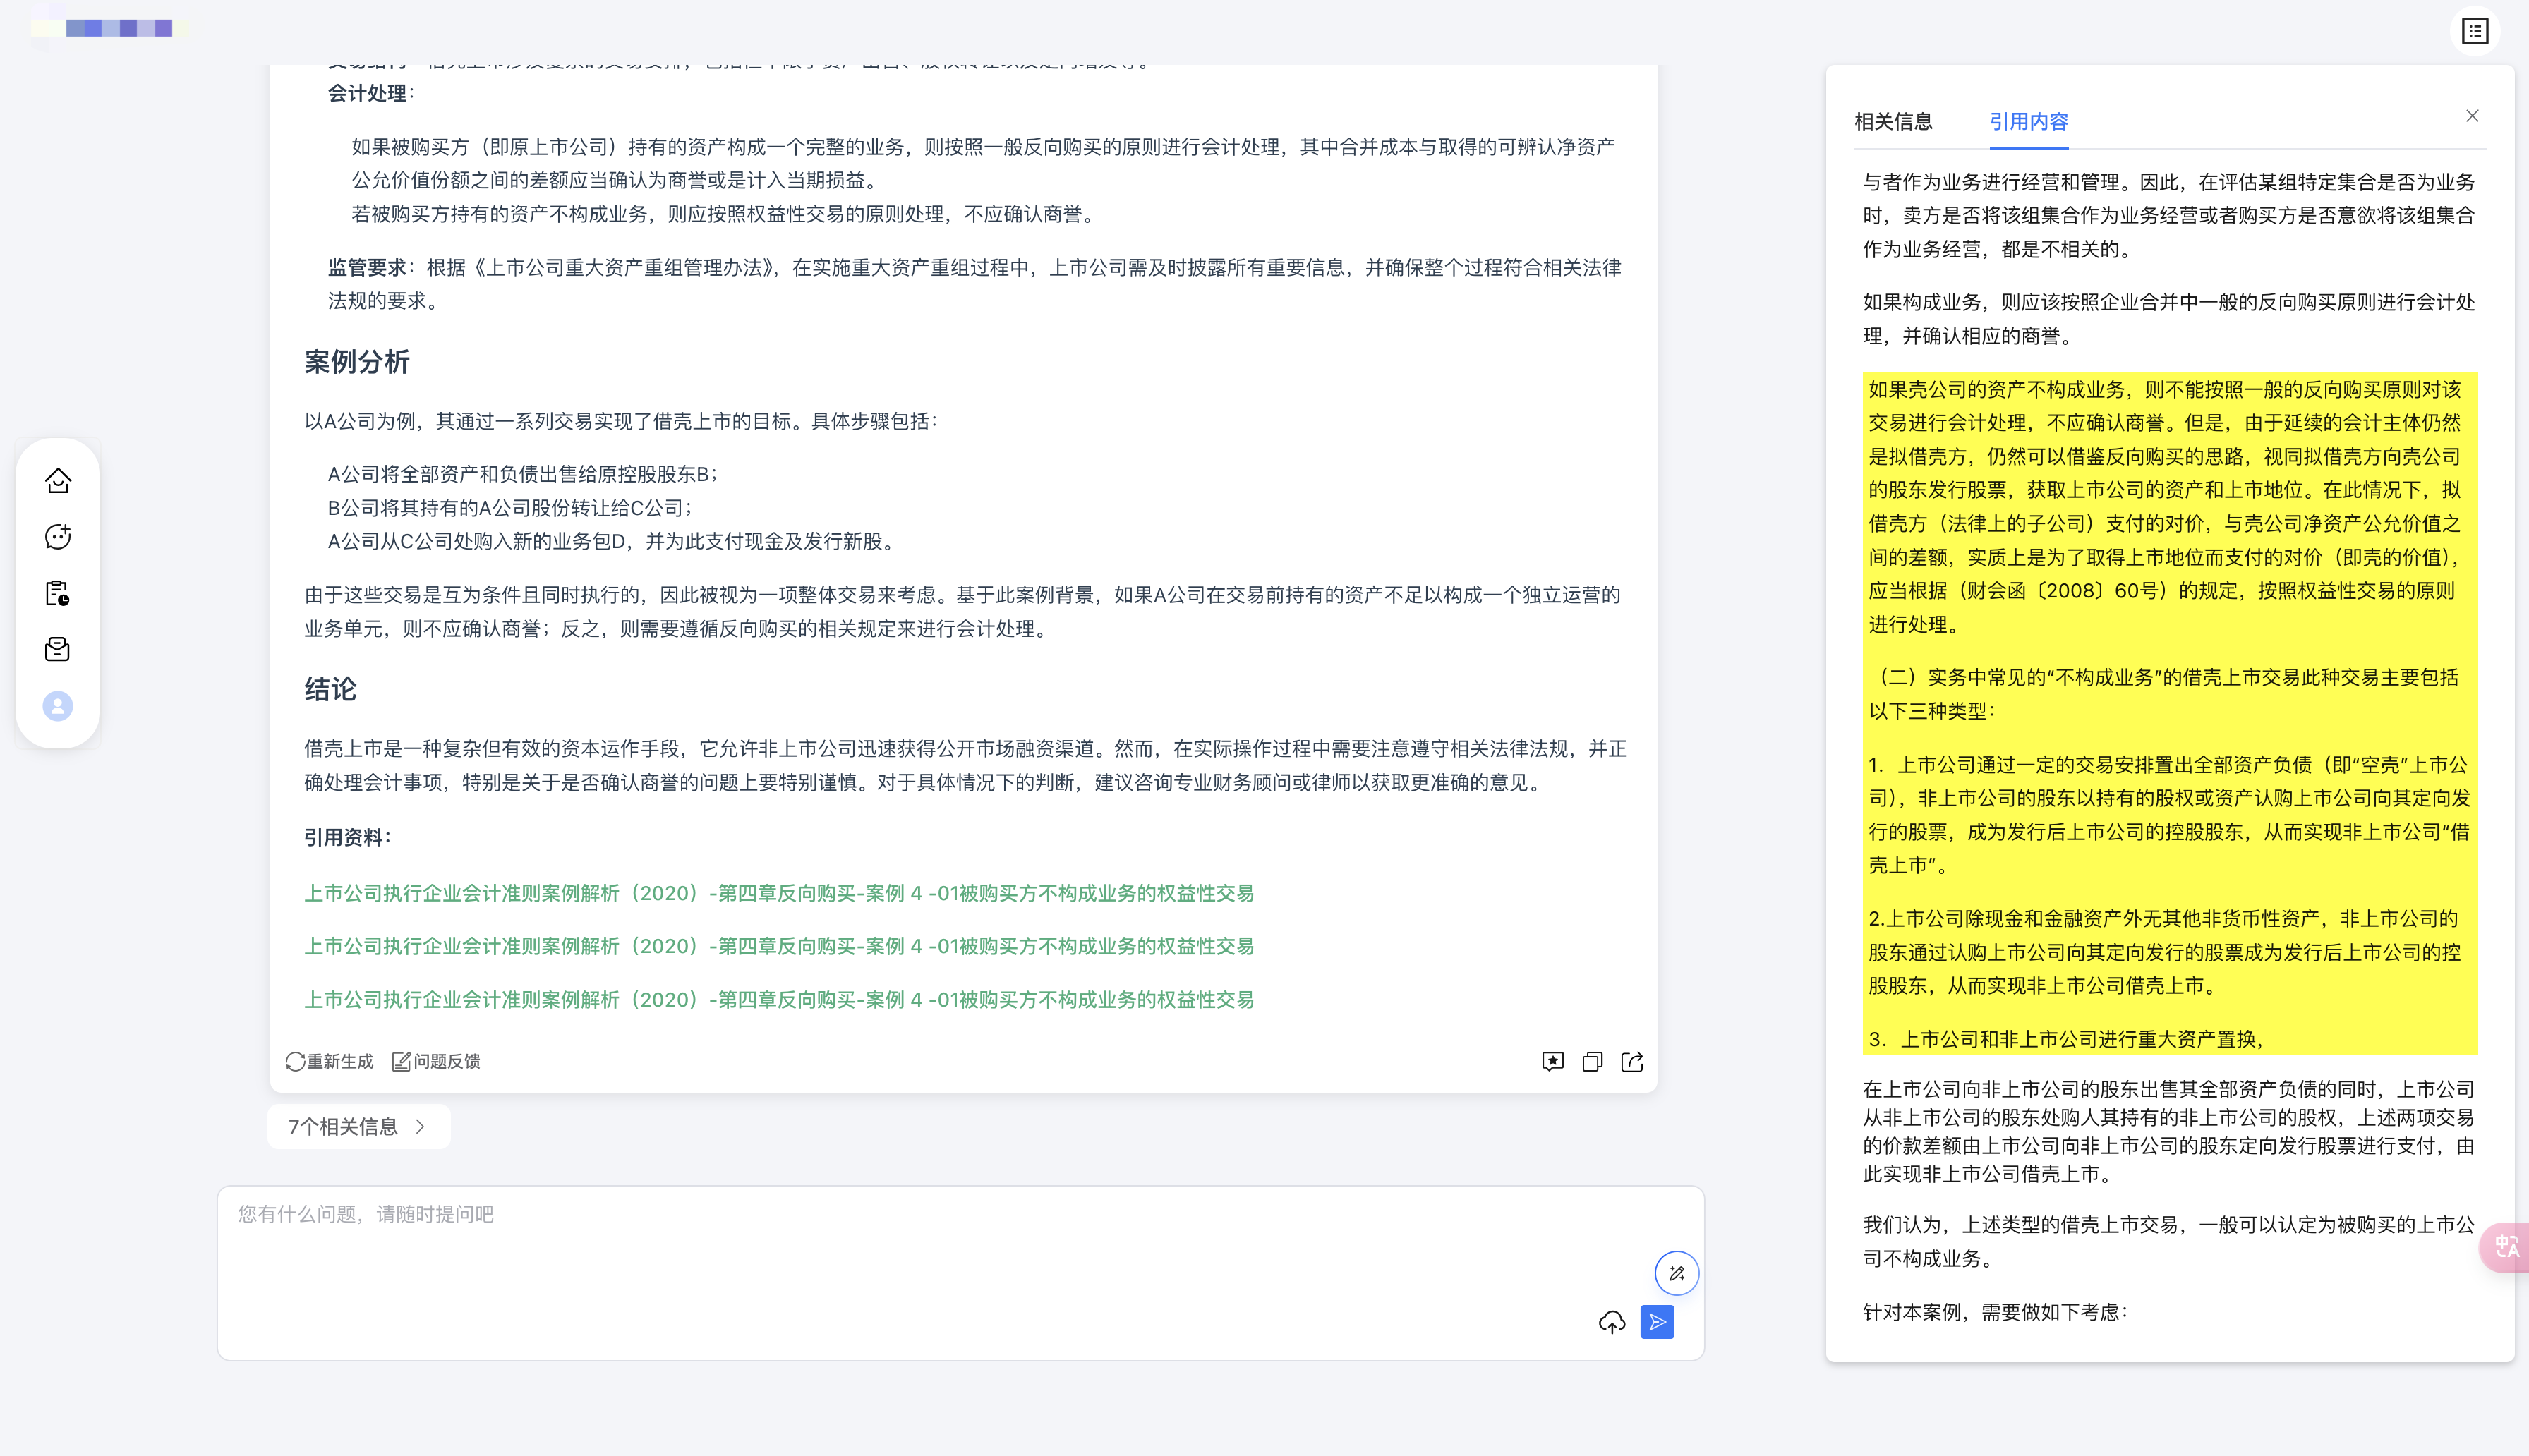Switch to 相关信息 tab

(x=1893, y=122)
